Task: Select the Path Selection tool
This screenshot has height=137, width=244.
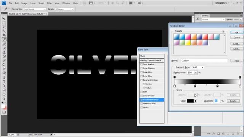Action: pos(4,86)
